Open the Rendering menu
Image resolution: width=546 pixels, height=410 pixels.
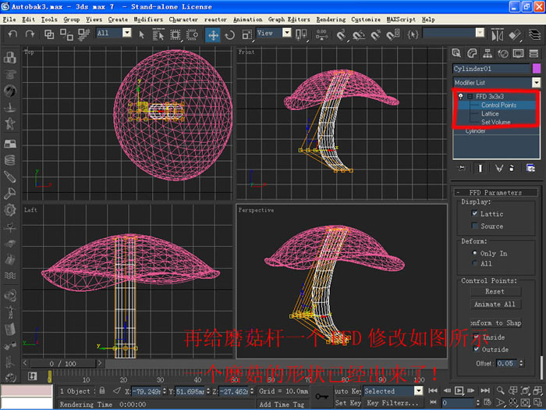pyautogui.click(x=331, y=20)
